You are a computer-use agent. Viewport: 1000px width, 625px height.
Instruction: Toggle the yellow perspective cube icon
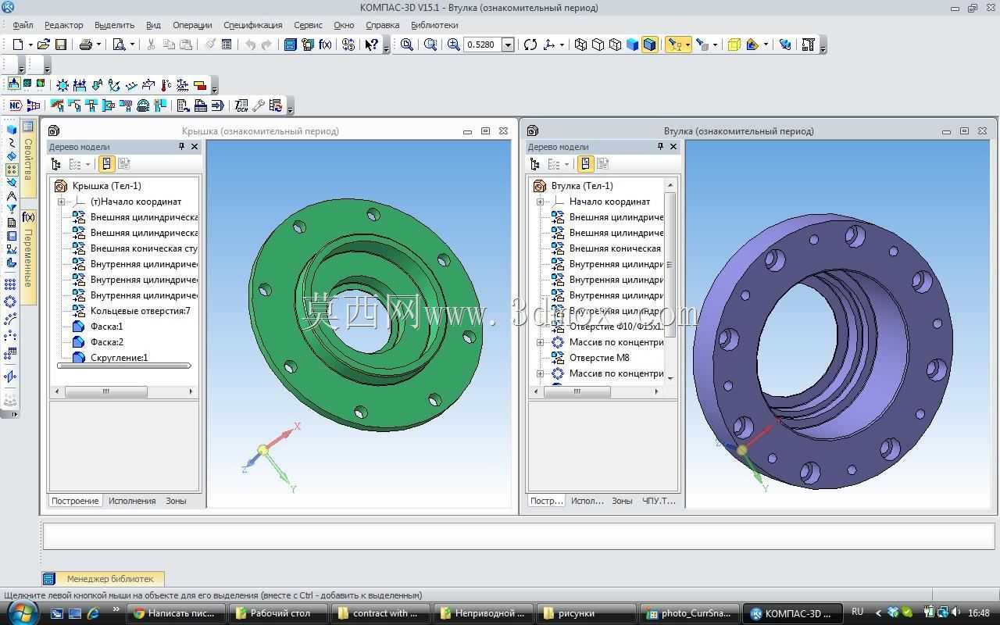pos(734,45)
